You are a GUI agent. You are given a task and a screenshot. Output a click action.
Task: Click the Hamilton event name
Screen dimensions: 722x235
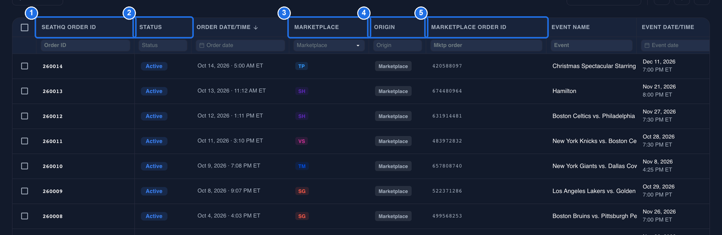[x=564, y=91]
